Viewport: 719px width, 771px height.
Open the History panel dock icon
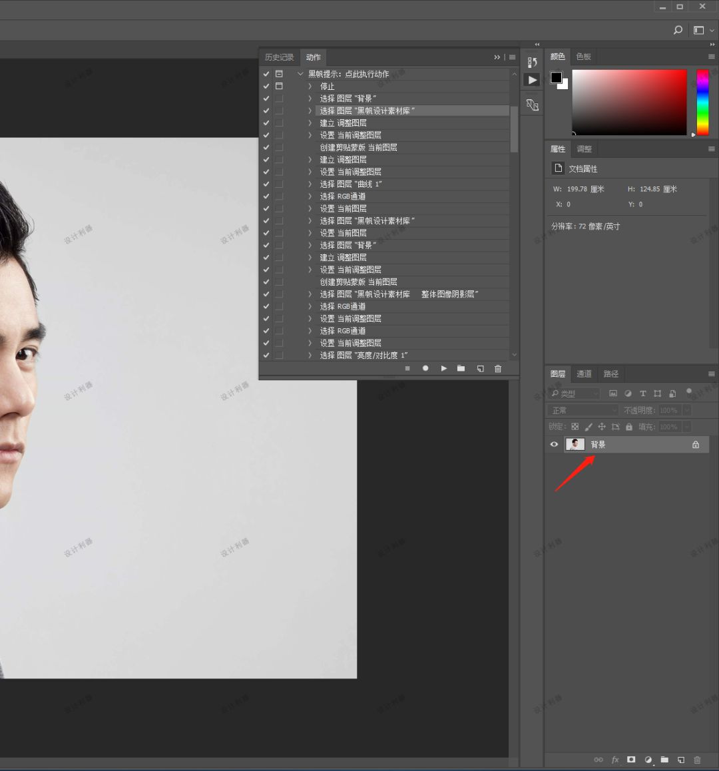[x=532, y=62]
